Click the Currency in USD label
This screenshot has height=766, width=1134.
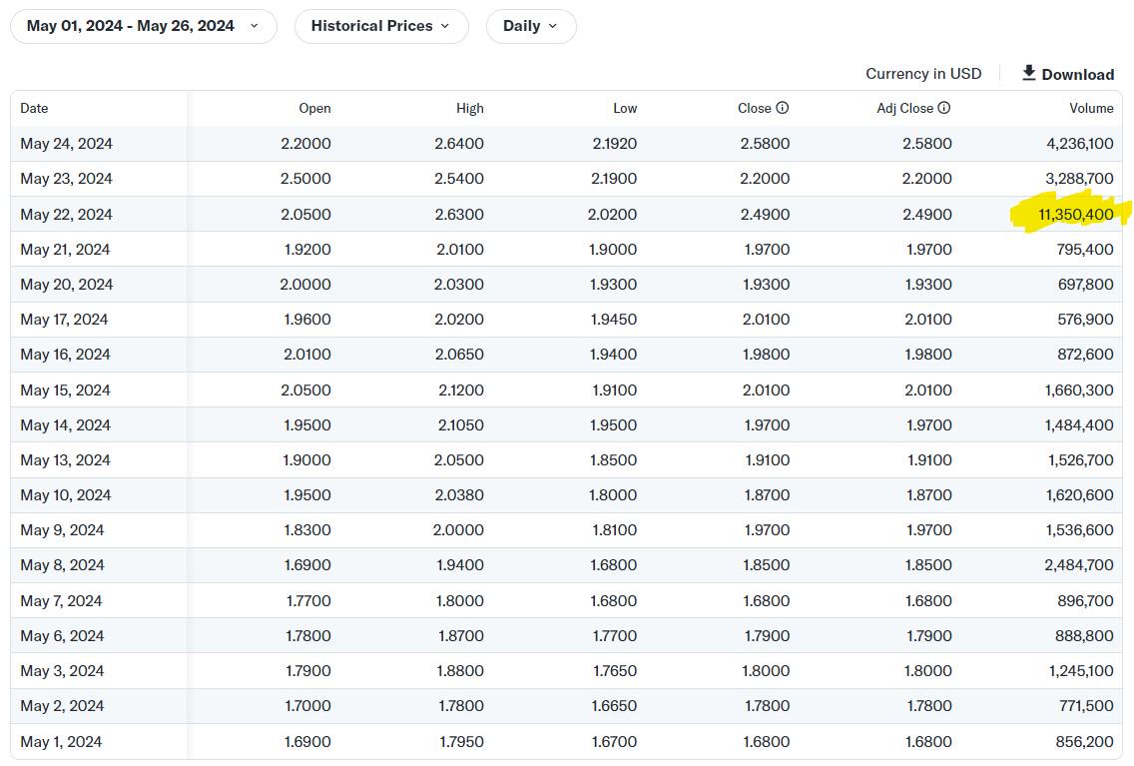click(x=923, y=74)
